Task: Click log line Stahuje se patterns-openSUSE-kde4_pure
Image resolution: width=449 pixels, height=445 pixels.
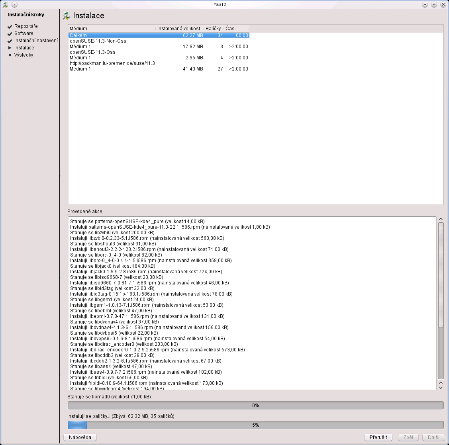Action: pyautogui.click(x=137, y=222)
